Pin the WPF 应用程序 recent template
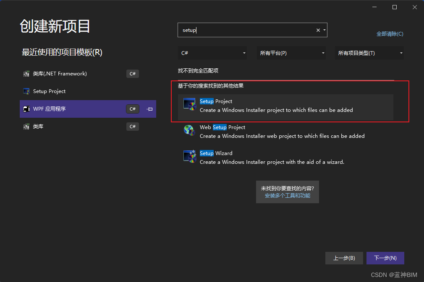424x282 pixels. (149, 109)
